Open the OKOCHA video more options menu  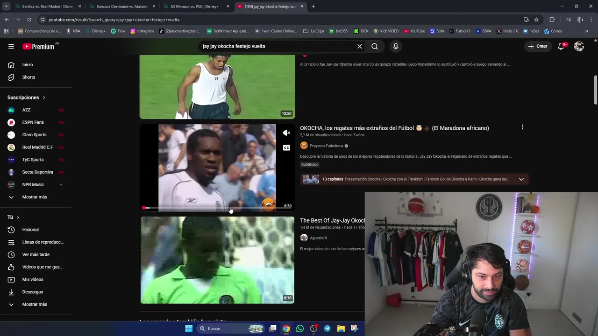click(522, 127)
